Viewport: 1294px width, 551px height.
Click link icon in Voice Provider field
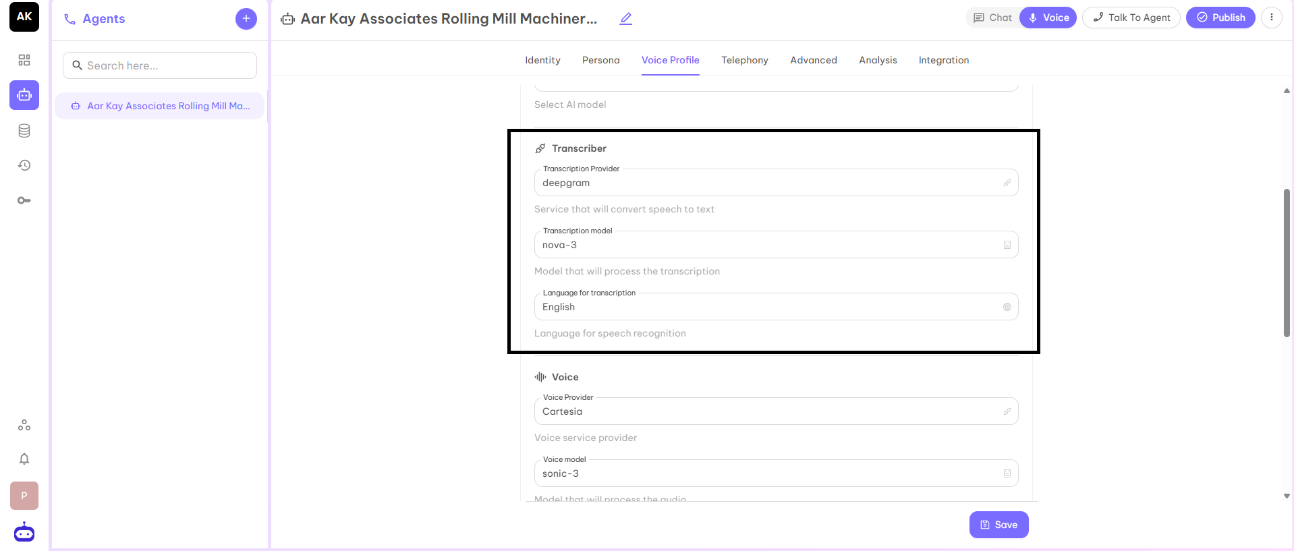1007,411
